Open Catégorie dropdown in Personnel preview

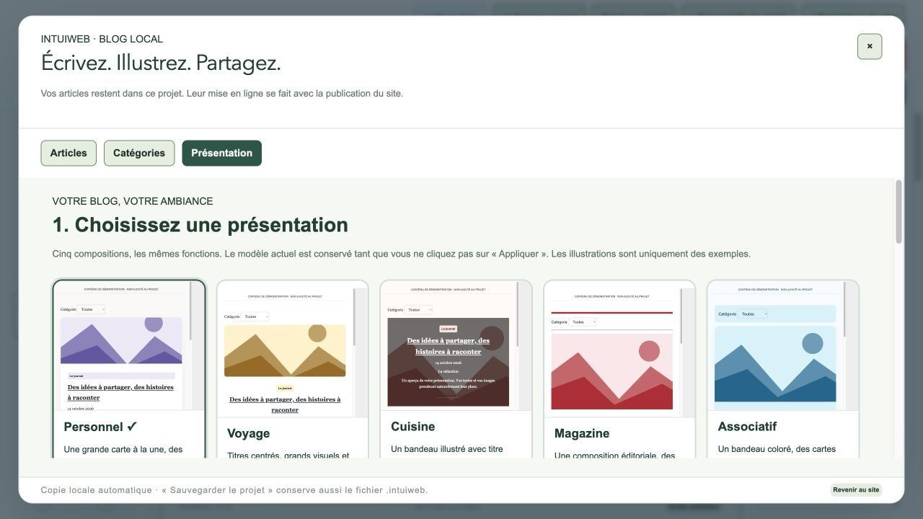pyautogui.click(x=92, y=309)
